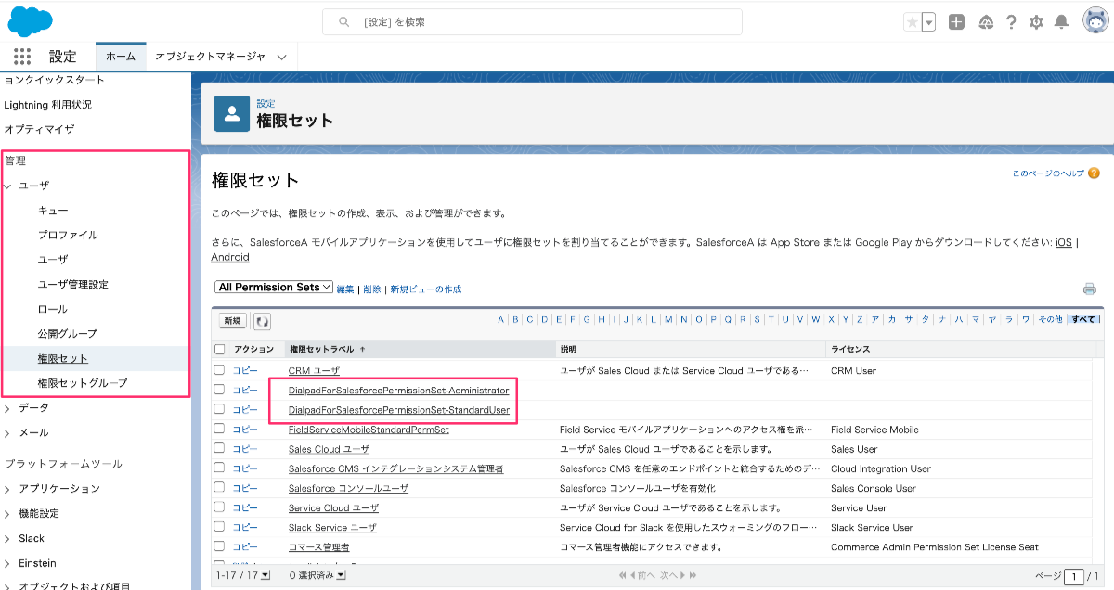Image resolution: width=1114 pixels, height=590 pixels.
Task: Filter the list by その他
Action: point(1050,319)
